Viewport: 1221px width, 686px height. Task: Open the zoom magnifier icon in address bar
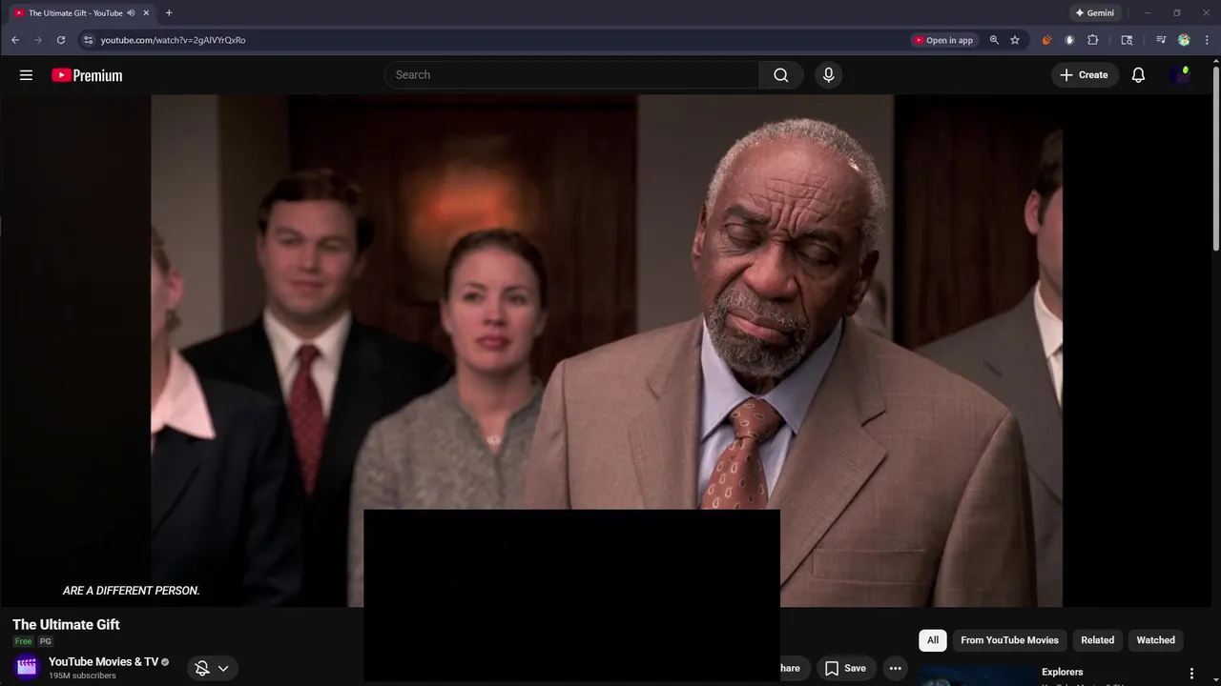pyautogui.click(x=994, y=40)
